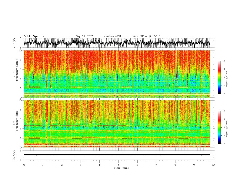Click the ch.2 color bar "-3" label
Screen dimensions: 240x185
pos(223,111)
